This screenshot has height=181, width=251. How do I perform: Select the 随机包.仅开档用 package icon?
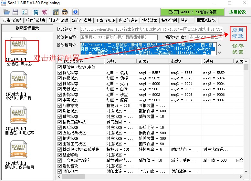pos(19,149)
